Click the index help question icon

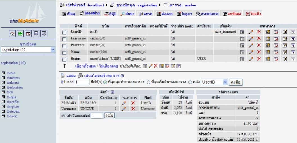pos(112,92)
